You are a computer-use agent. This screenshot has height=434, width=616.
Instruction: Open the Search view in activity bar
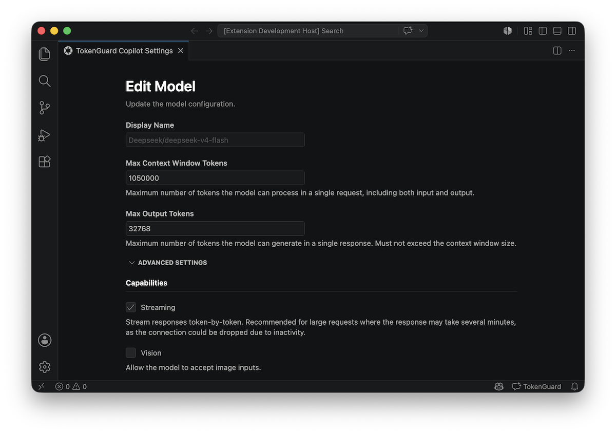(45, 81)
